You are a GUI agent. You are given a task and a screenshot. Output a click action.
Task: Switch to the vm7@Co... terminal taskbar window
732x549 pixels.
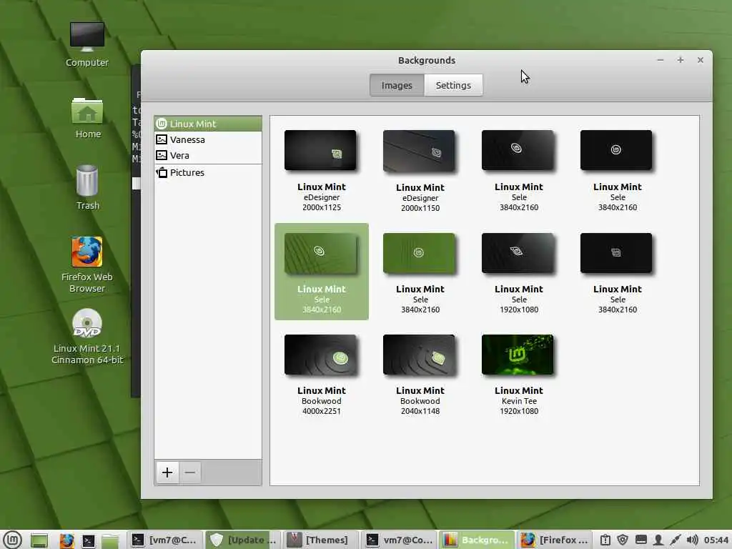point(399,540)
